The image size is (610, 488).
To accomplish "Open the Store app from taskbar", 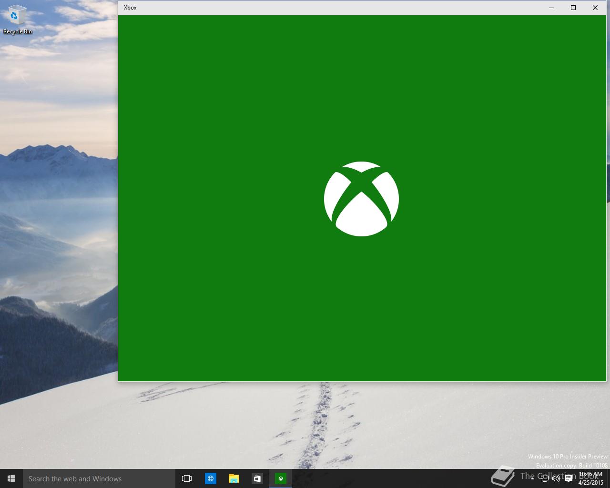I will [x=257, y=478].
